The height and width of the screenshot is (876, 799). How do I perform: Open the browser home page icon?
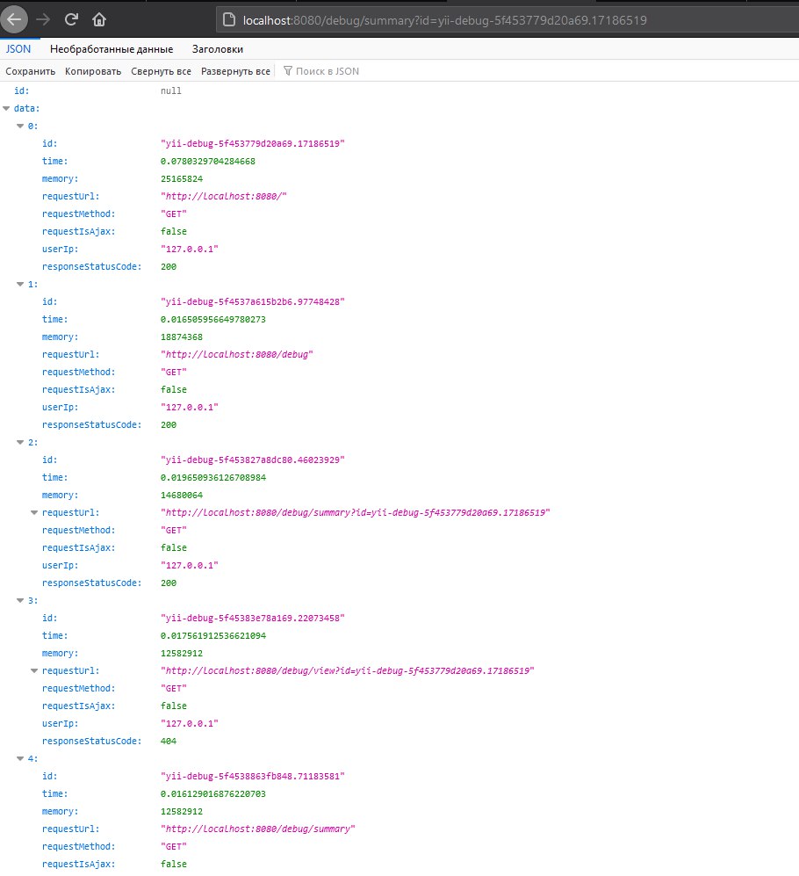(99, 20)
